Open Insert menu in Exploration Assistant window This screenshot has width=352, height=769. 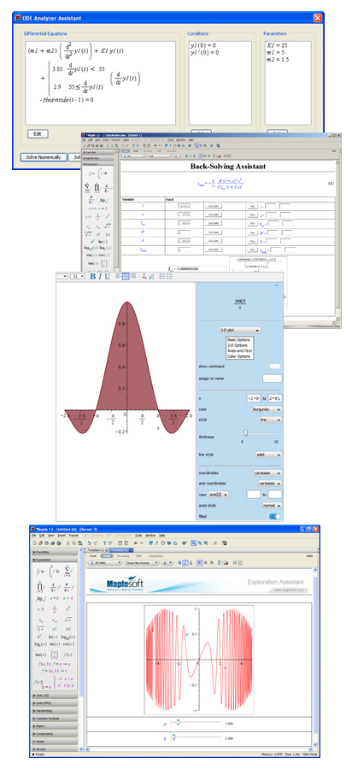62,535
